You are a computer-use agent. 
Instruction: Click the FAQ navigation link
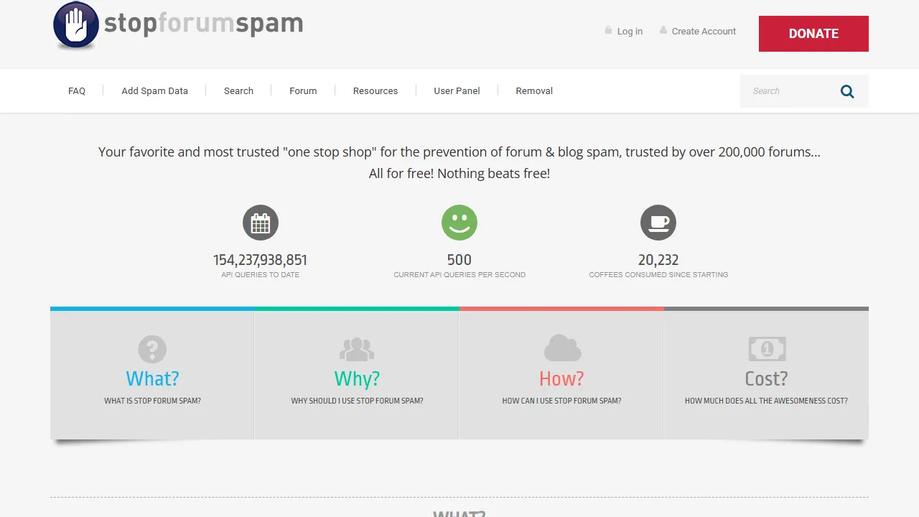click(77, 90)
